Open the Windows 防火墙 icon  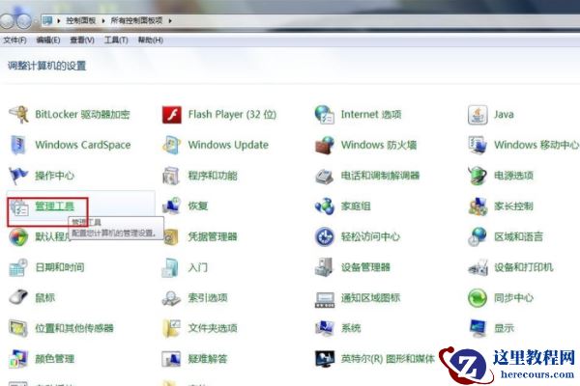[x=325, y=145]
